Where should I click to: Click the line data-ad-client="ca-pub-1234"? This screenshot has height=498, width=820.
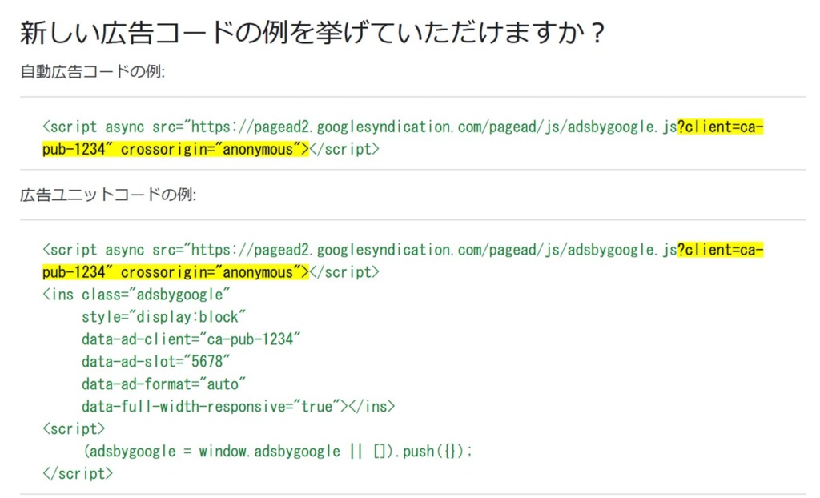tap(191, 339)
